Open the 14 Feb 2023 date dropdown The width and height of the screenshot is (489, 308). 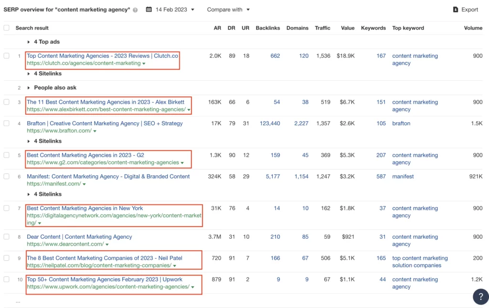tap(171, 9)
